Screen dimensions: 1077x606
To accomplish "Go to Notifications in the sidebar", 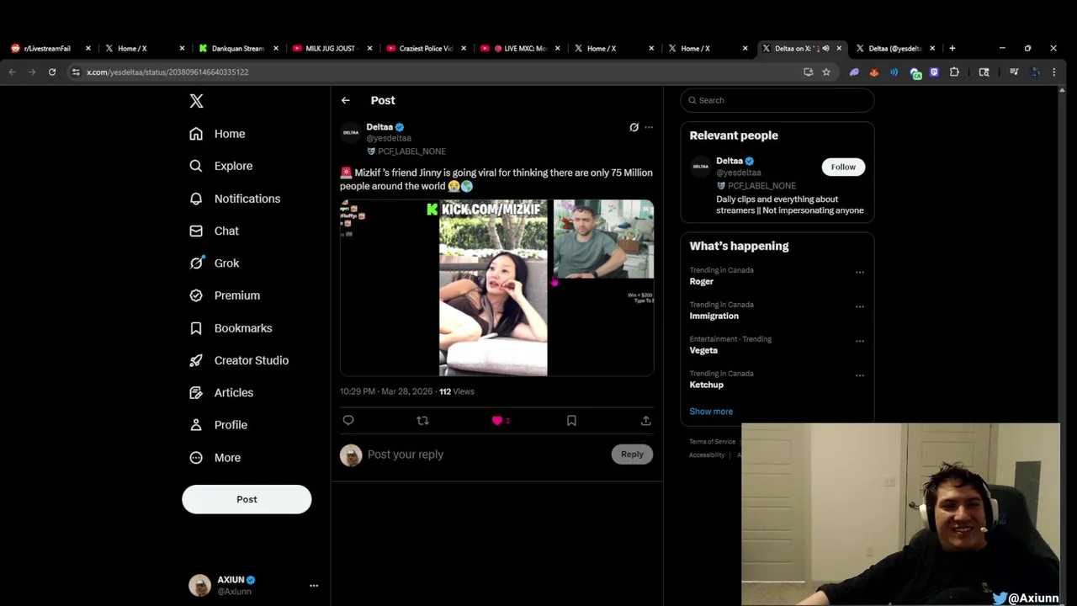I will click(x=235, y=199).
